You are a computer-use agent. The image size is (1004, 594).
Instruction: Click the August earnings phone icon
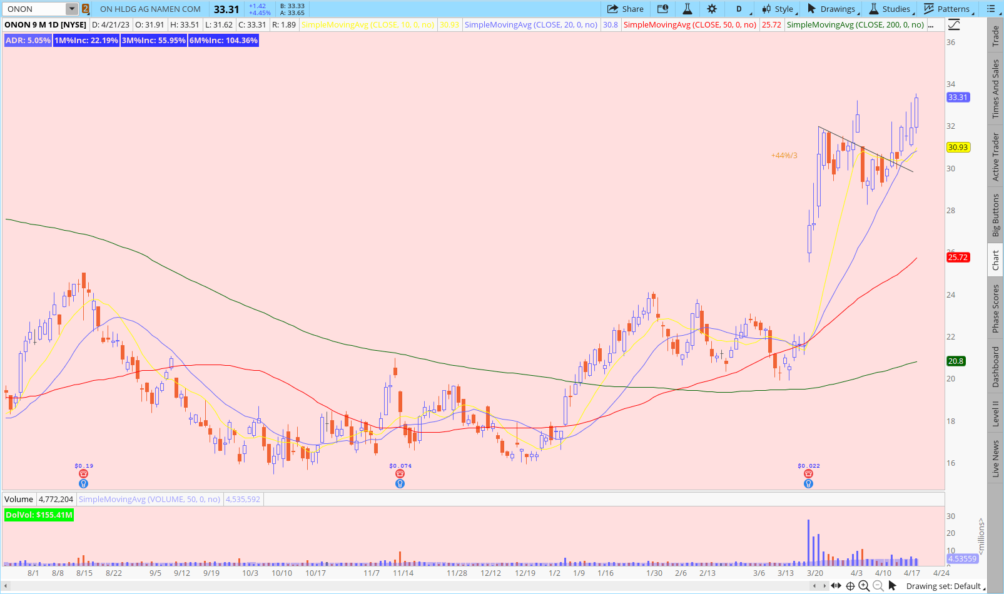(83, 474)
